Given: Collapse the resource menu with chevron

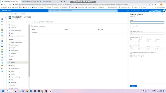Looking at the screenshot, I should [28, 22].
